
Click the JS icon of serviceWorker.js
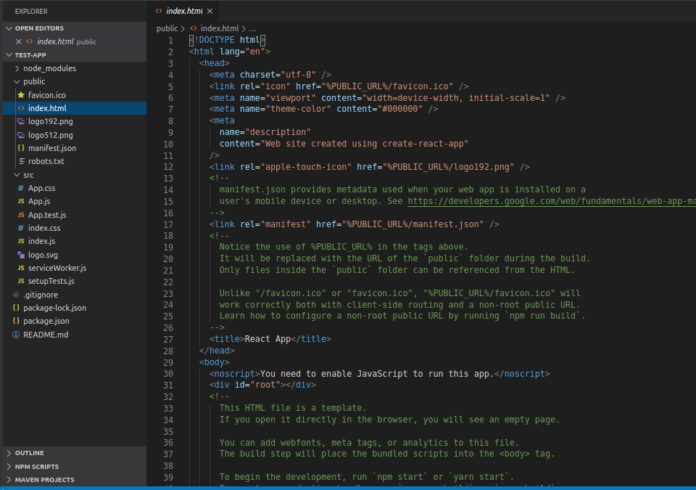pos(21,268)
